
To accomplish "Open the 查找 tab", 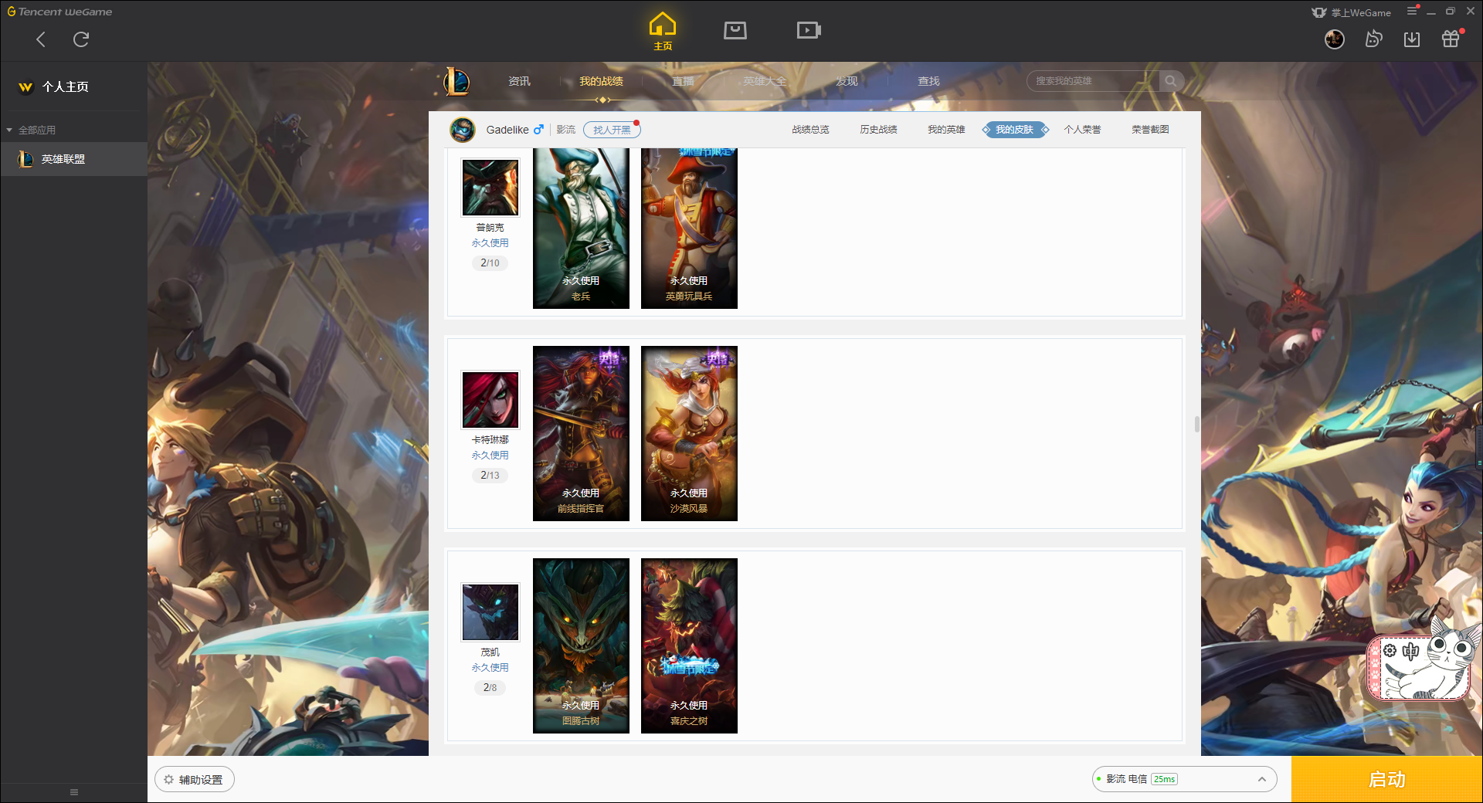I will tap(928, 81).
